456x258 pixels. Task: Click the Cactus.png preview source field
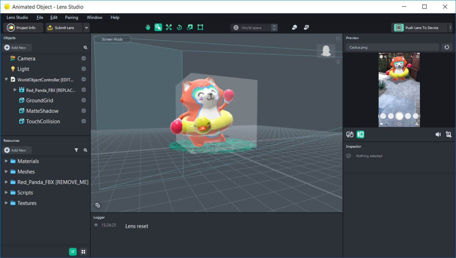(x=392, y=47)
